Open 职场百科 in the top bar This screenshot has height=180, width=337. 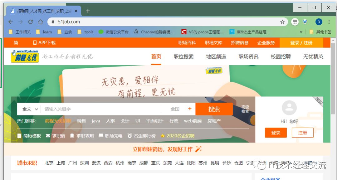187,43
